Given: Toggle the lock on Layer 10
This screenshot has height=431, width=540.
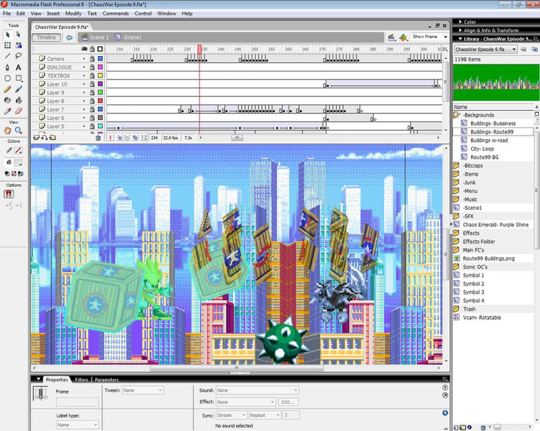Looking at the screenshot, I should click(92, 84).
